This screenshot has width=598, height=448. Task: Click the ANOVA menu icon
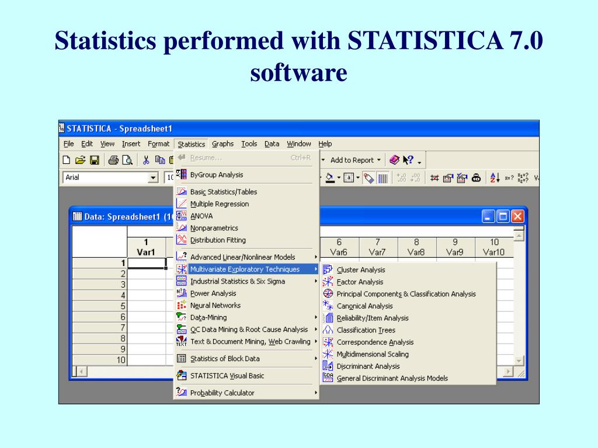coord(182,216)
